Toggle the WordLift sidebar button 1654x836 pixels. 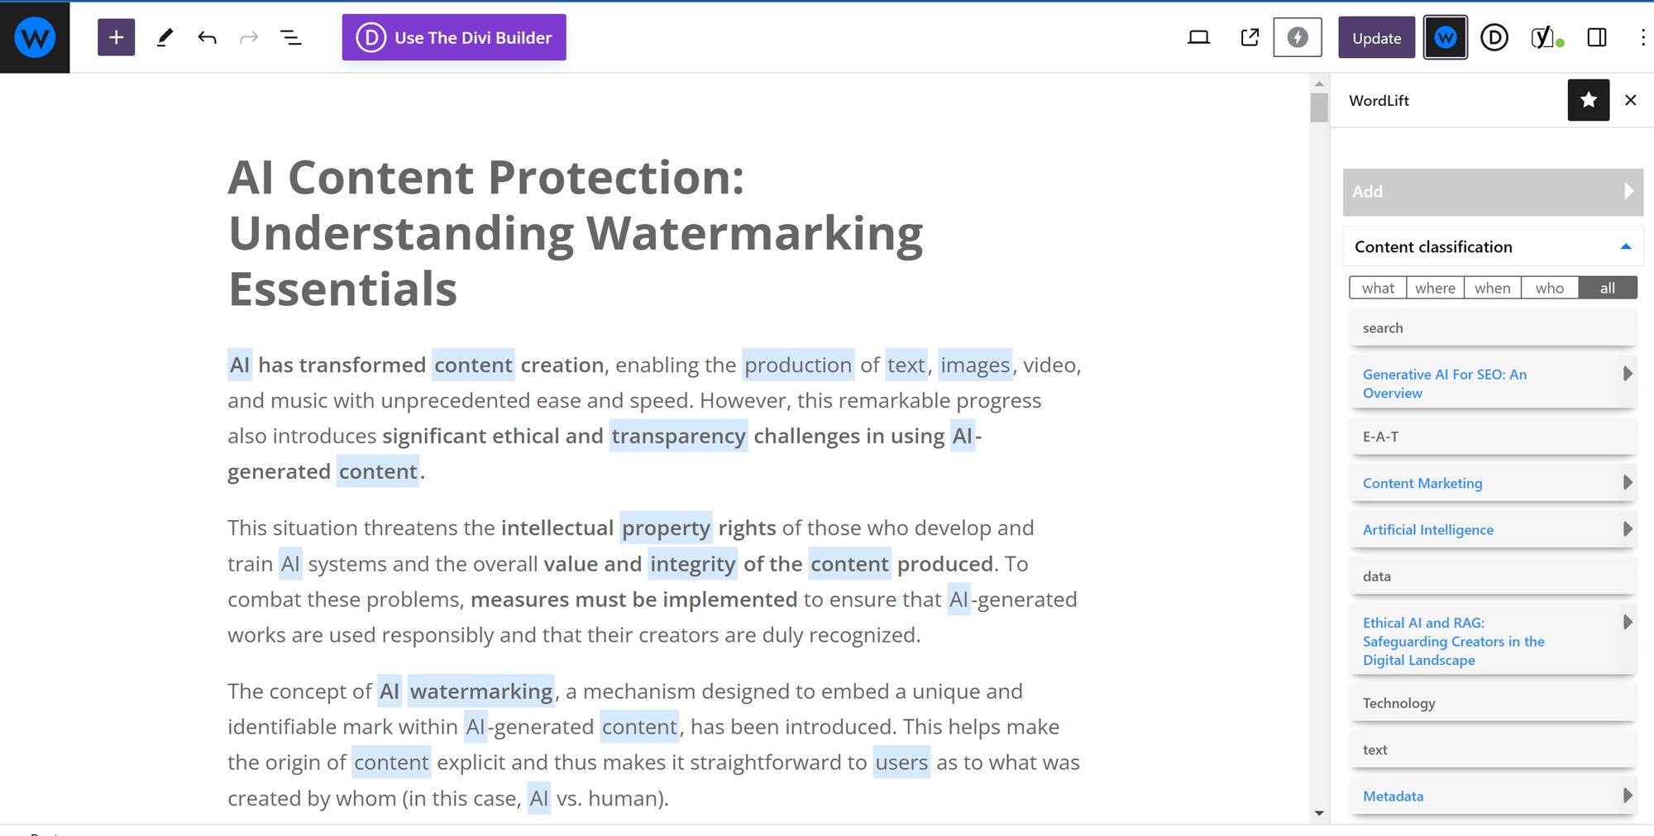click(x=1446, y=37)
